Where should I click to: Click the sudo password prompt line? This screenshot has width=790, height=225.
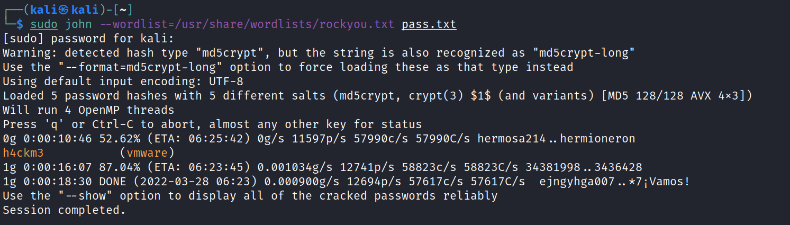tap(88, 38)
